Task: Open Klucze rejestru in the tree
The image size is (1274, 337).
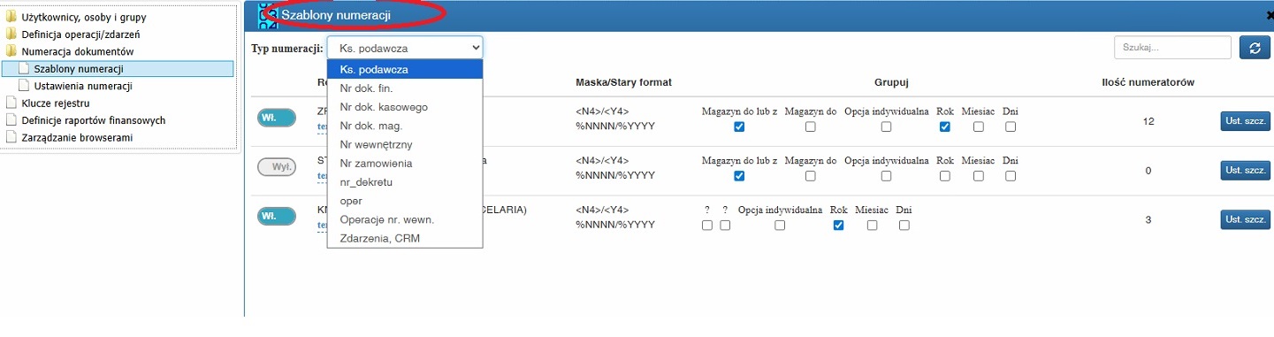Action: pos(56,103)
